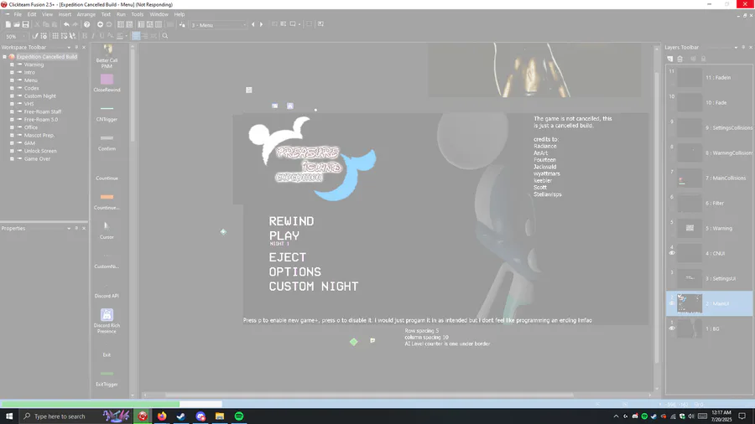755x424 pixels.
Task: Toggle visibility eye for layer 2 MainUI
Action: coord(672,303)
